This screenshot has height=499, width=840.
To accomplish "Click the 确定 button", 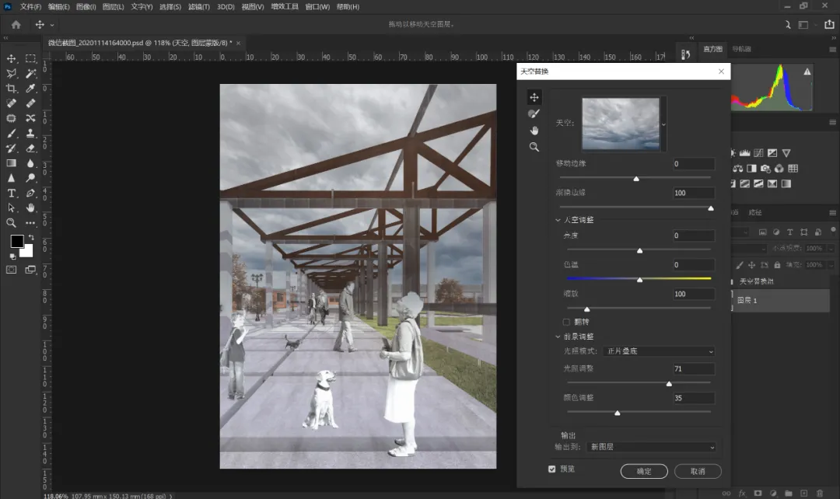I will coord(644,471).
